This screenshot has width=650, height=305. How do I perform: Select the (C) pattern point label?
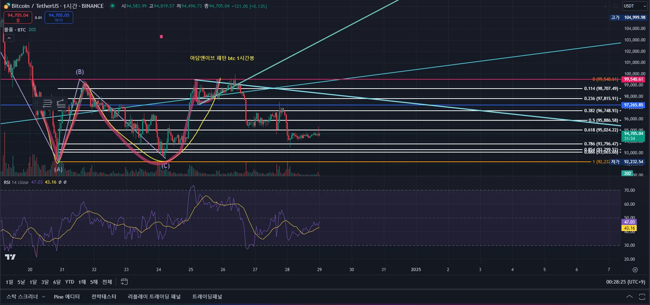165,166
